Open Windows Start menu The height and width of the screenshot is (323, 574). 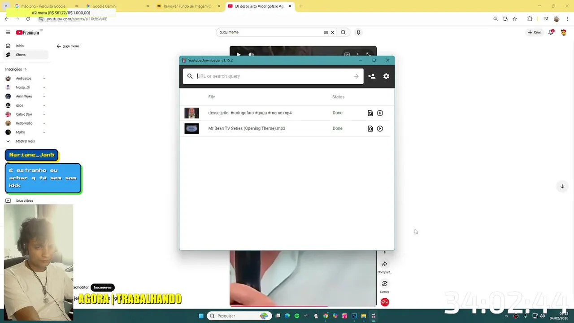201,316
